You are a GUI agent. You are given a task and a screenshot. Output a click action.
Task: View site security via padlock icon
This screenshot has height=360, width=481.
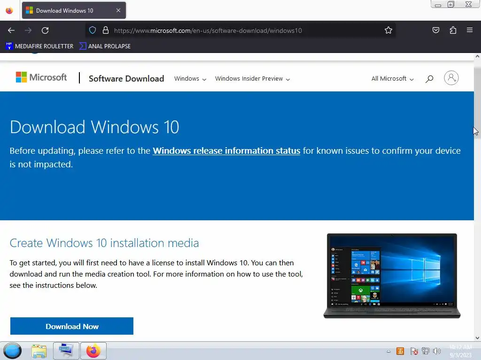click(x=106, y=30)
